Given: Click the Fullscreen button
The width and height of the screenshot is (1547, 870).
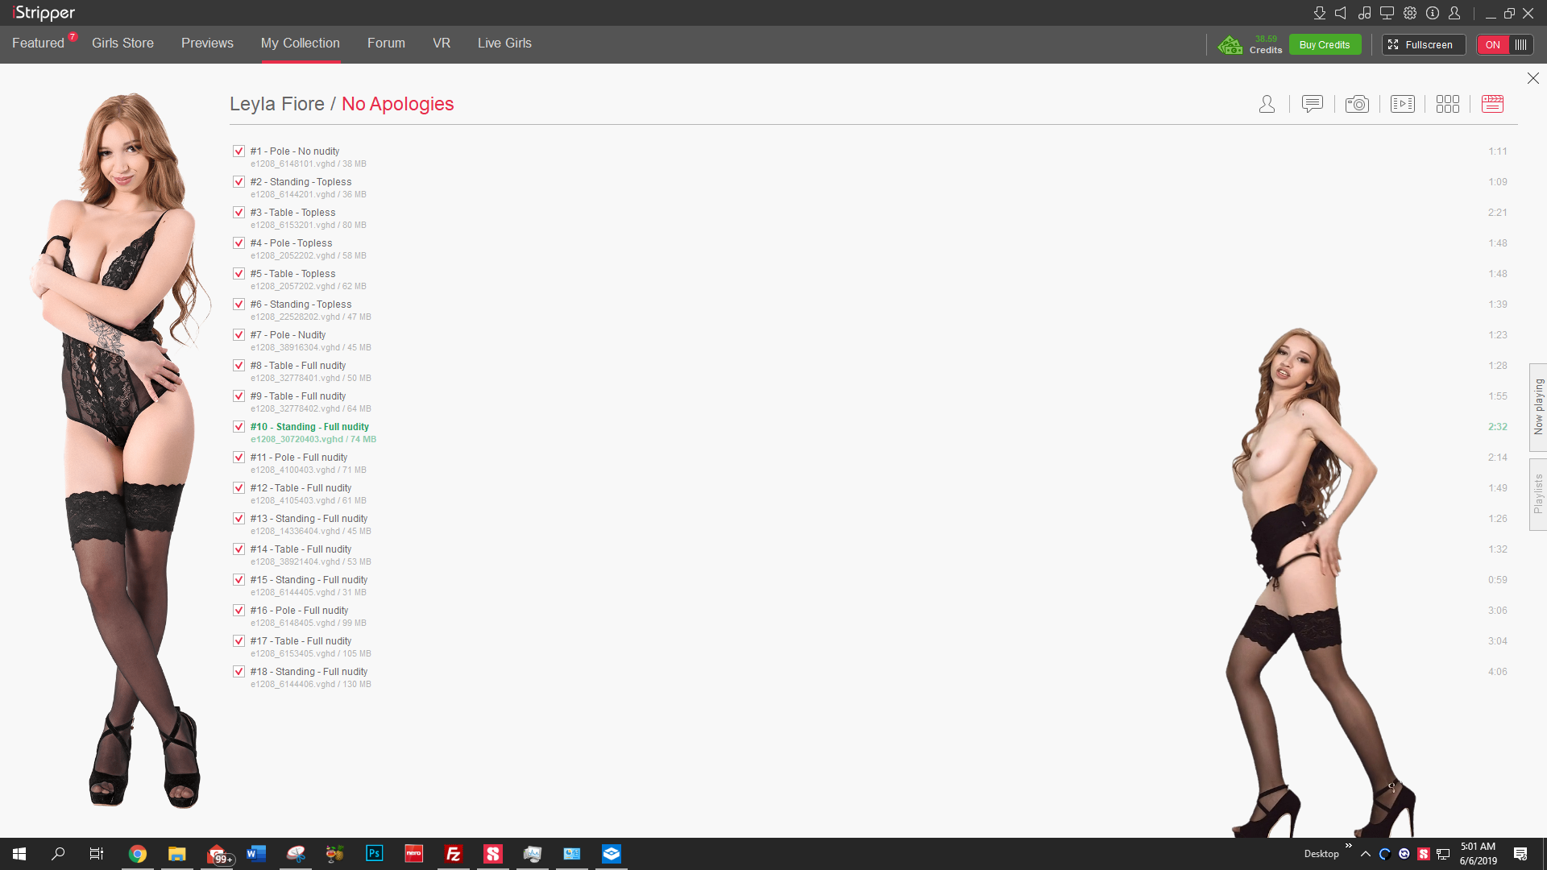Looking at the screenshot, I should [x=1423, y=45].
